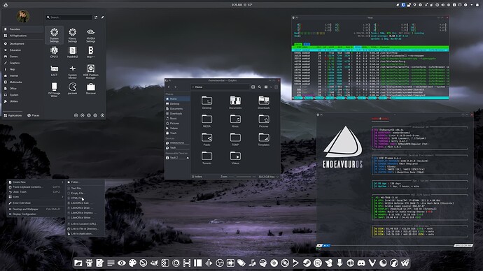The image size is (483, 271).
Task: Open search in Dolphin toolbar
Action: click(260, 87)
